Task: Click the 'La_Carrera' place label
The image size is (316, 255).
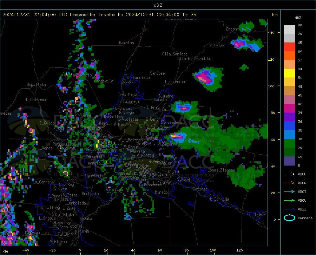Action: [x=43, y=182]
